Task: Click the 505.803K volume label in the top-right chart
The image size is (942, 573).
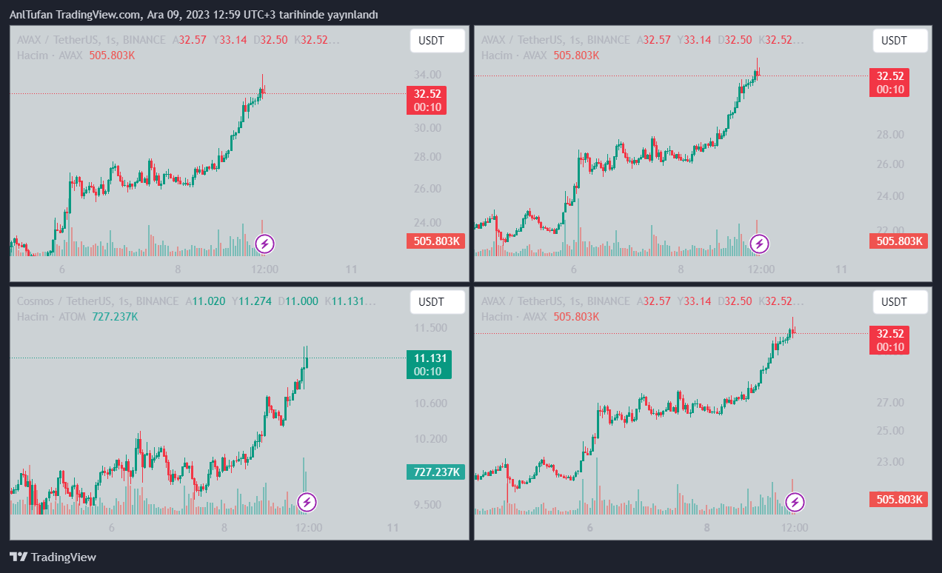Action: click(x=899, y=240)
